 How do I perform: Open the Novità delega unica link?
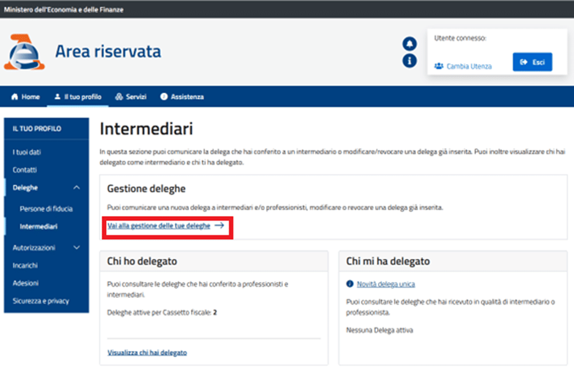(386, 284)
